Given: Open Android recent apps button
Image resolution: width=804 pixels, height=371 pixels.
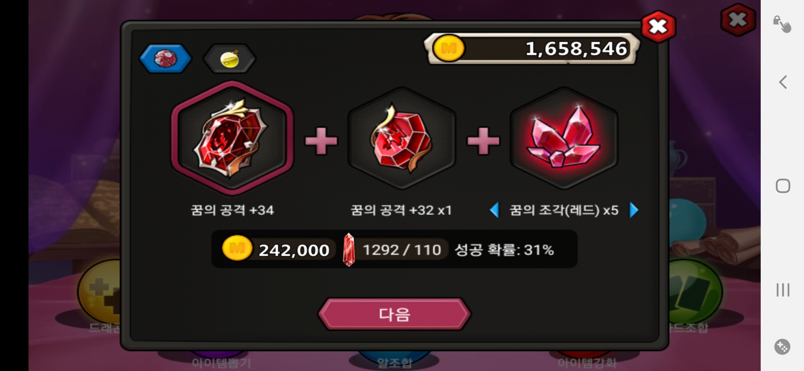Looking at the screenshot, I should click(x=783, y=290).
